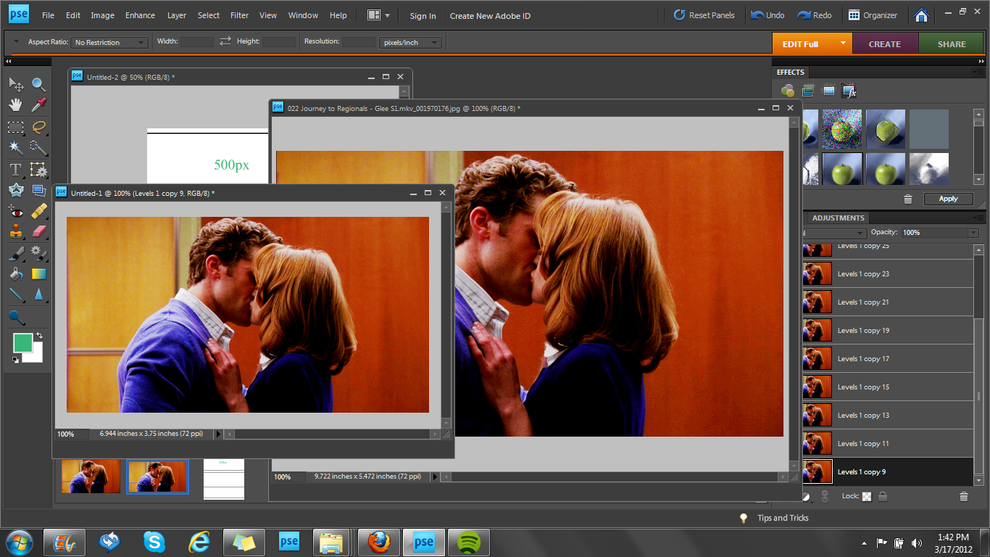Open the Aspect Ratio dropdown
This screenshot has width=990, height=557.
pyautogui.click(x=111, y=43)
